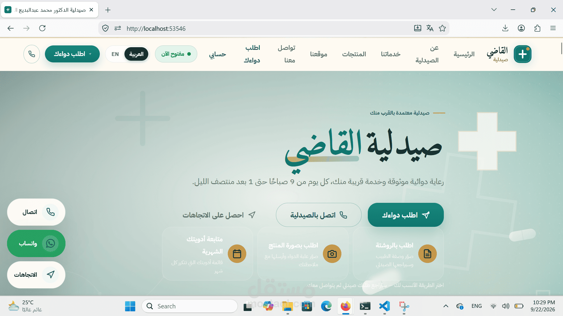Open the المنتجات nav item
The height and width of the screenshot is (316, 563).
click(354, 54)
